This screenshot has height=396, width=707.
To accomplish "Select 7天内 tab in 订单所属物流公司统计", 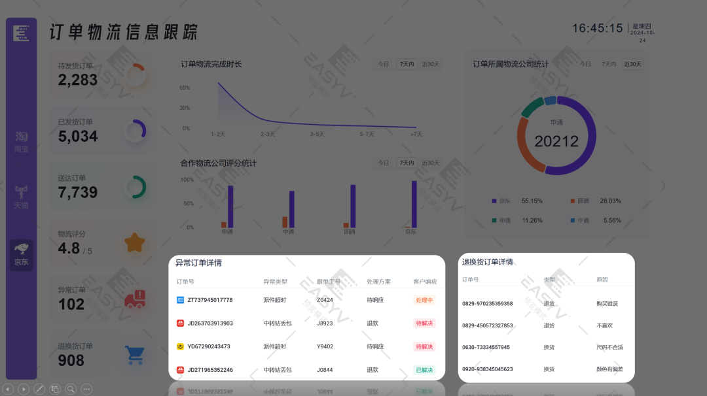I will [x=609, y=64].
